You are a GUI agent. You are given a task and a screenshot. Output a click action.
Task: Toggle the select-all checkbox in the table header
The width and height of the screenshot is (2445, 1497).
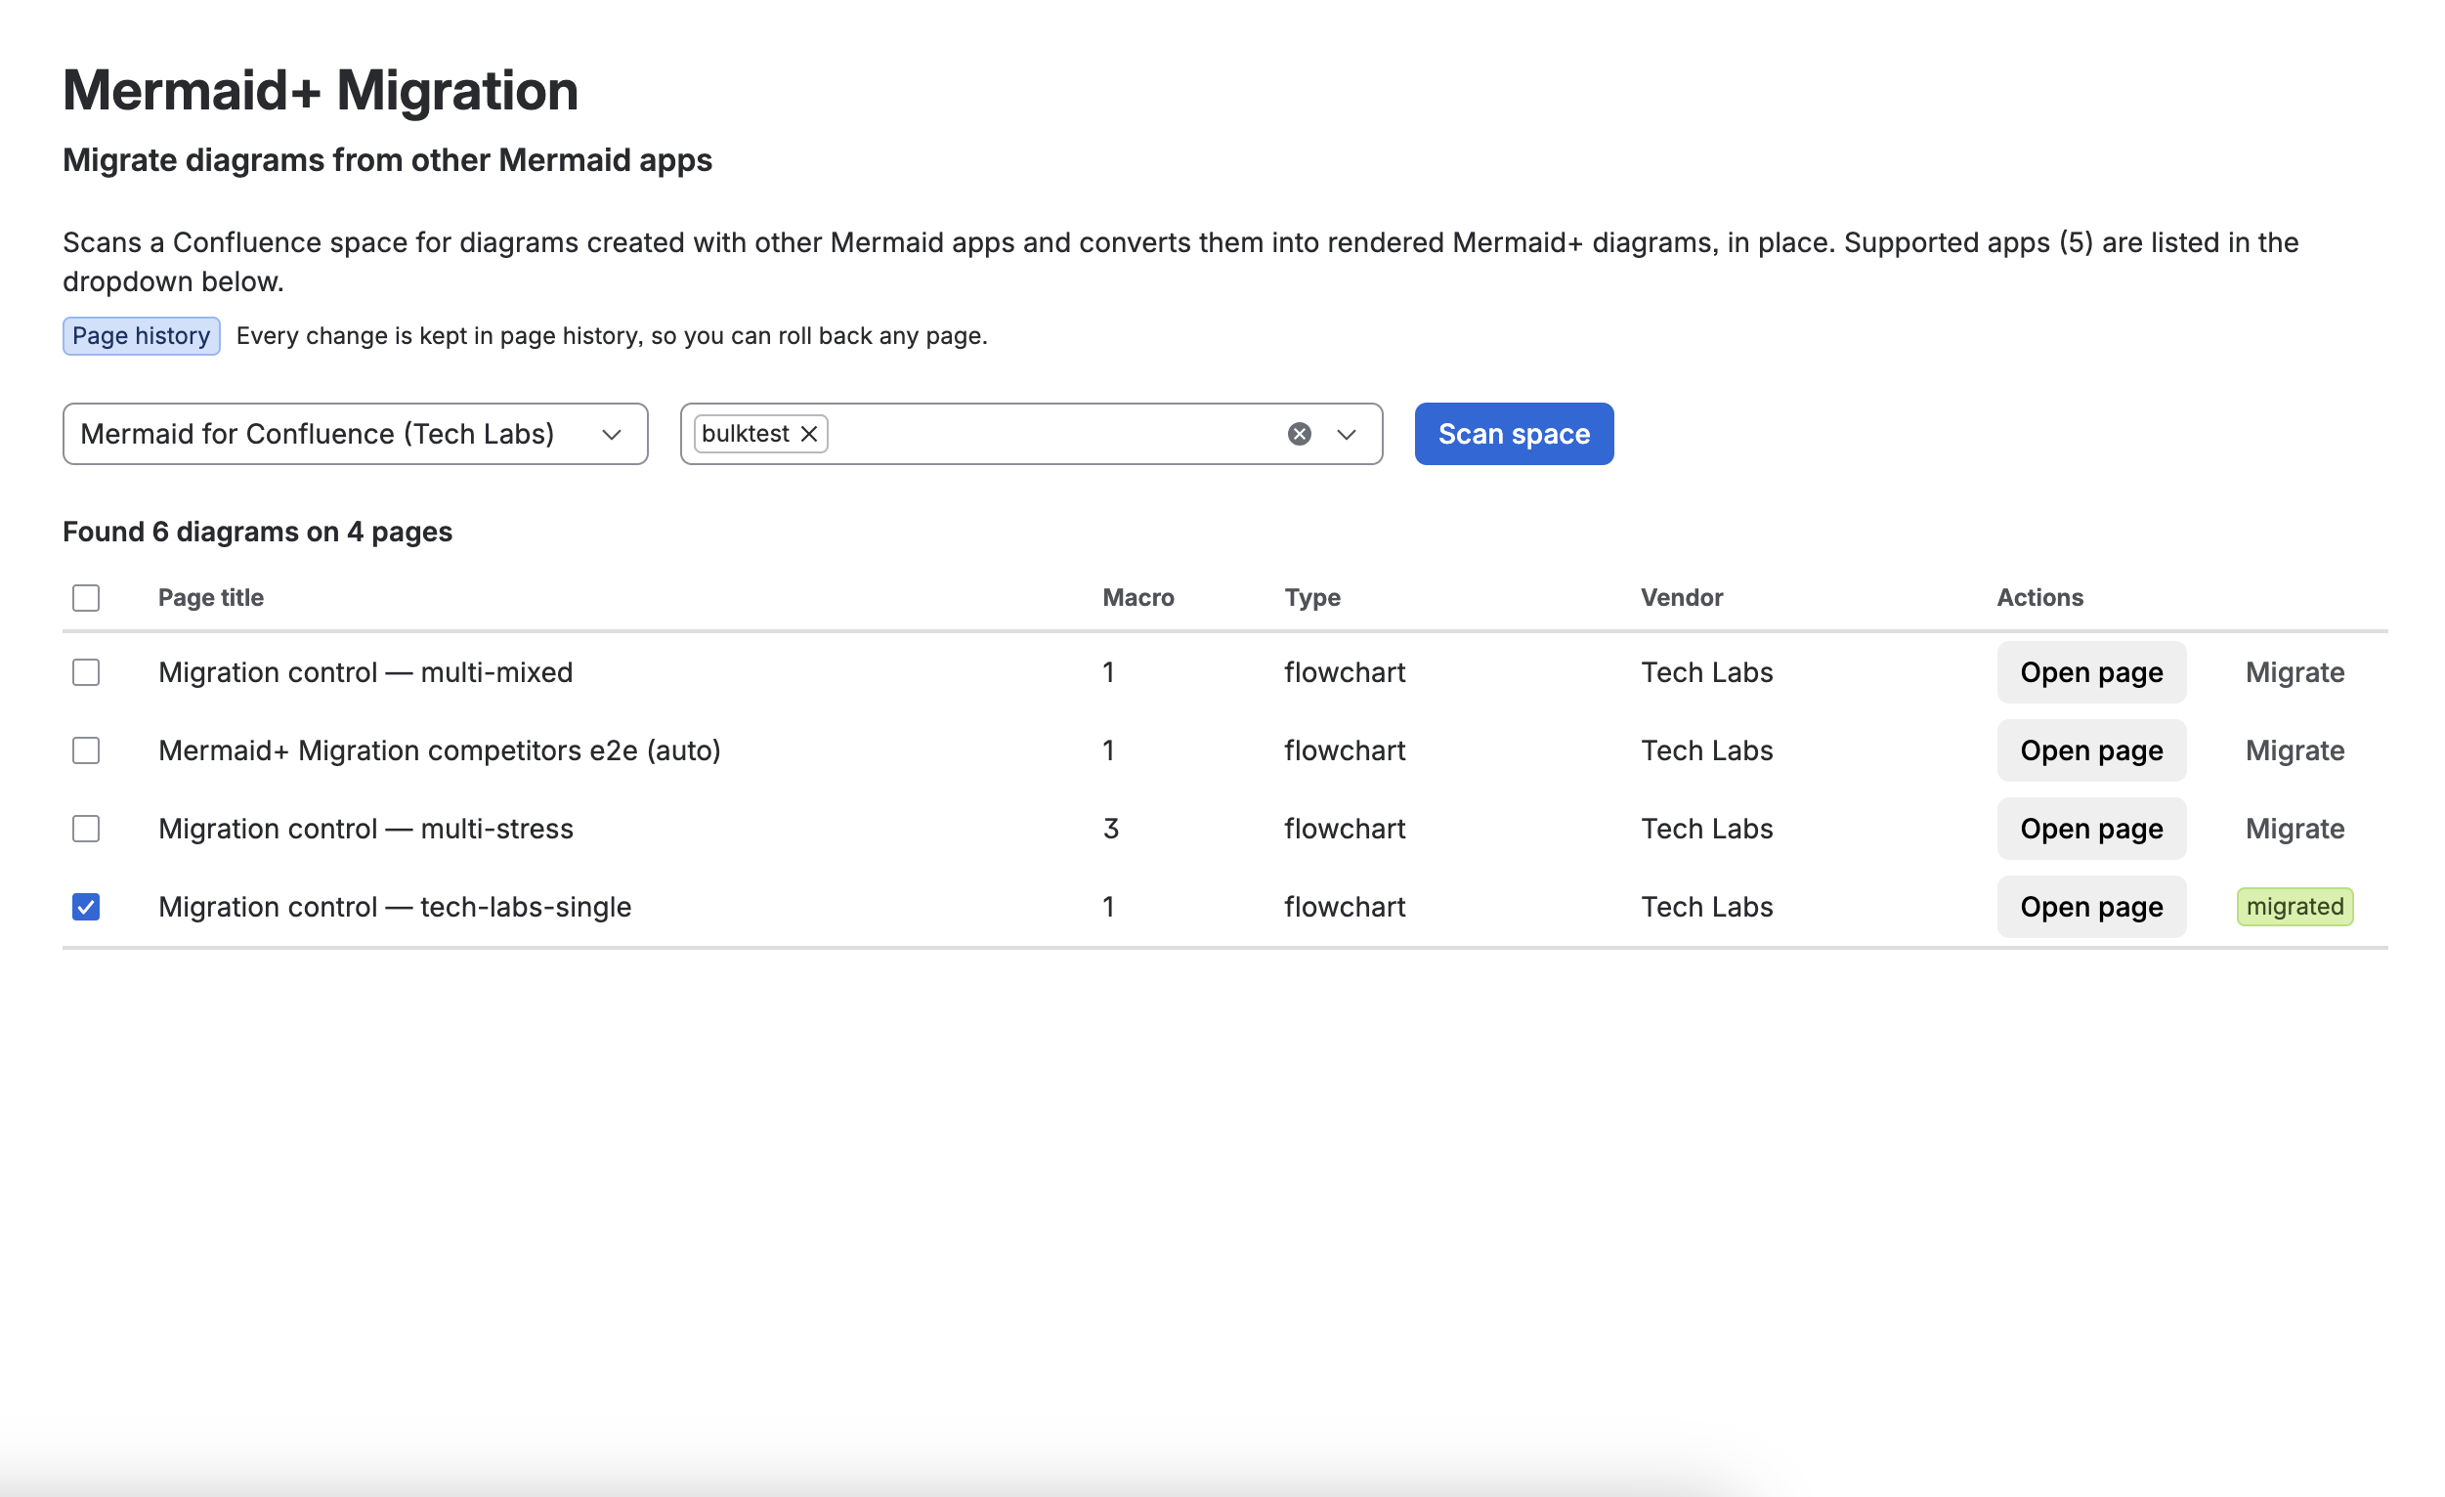[x=86, y=597]
